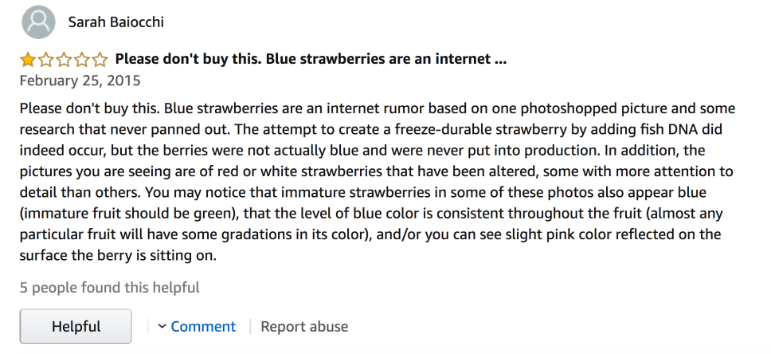
Task: Click "5 people found this helpful" text
Action: [x=110, y=288]
